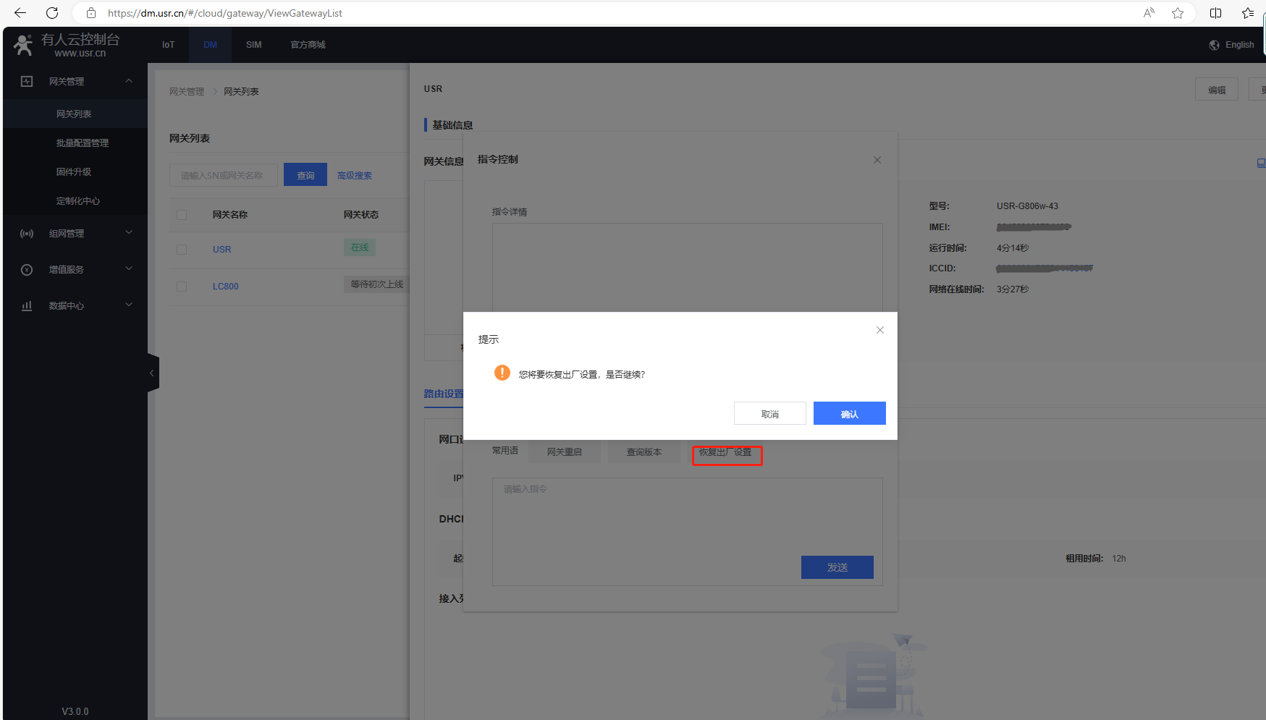This screenshot has height=720, width=1266.
Task: Toggle the select-all checkbox in table header
Action: tap(182, 215)
